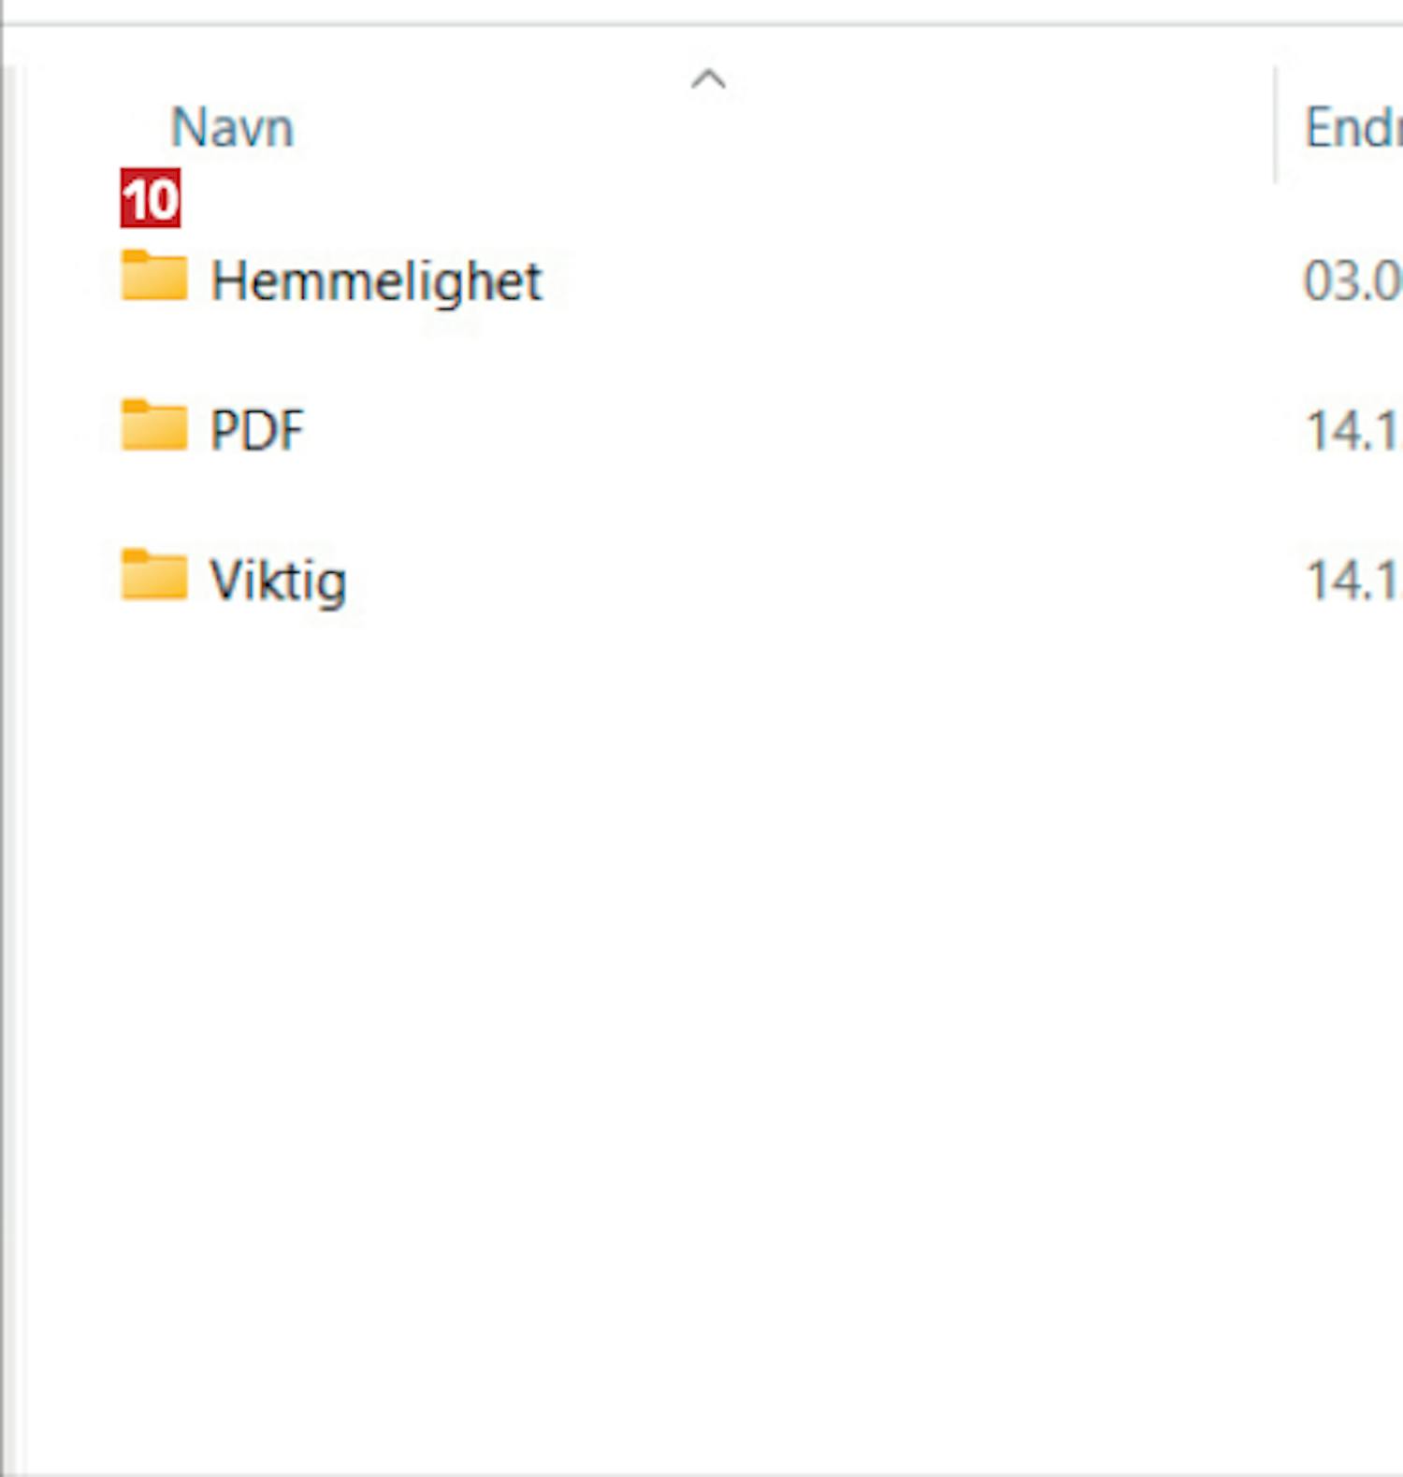Screen dimensions: 1403x1477
Task: Click the Viktig folder name
Action: [278, 581]
